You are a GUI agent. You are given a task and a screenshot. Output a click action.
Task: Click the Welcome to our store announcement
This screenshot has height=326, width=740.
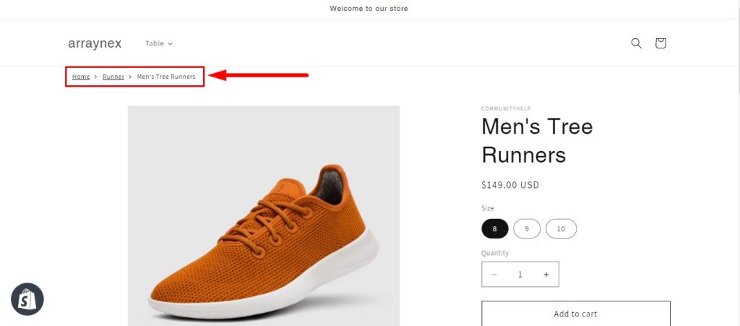click(369, 9)
